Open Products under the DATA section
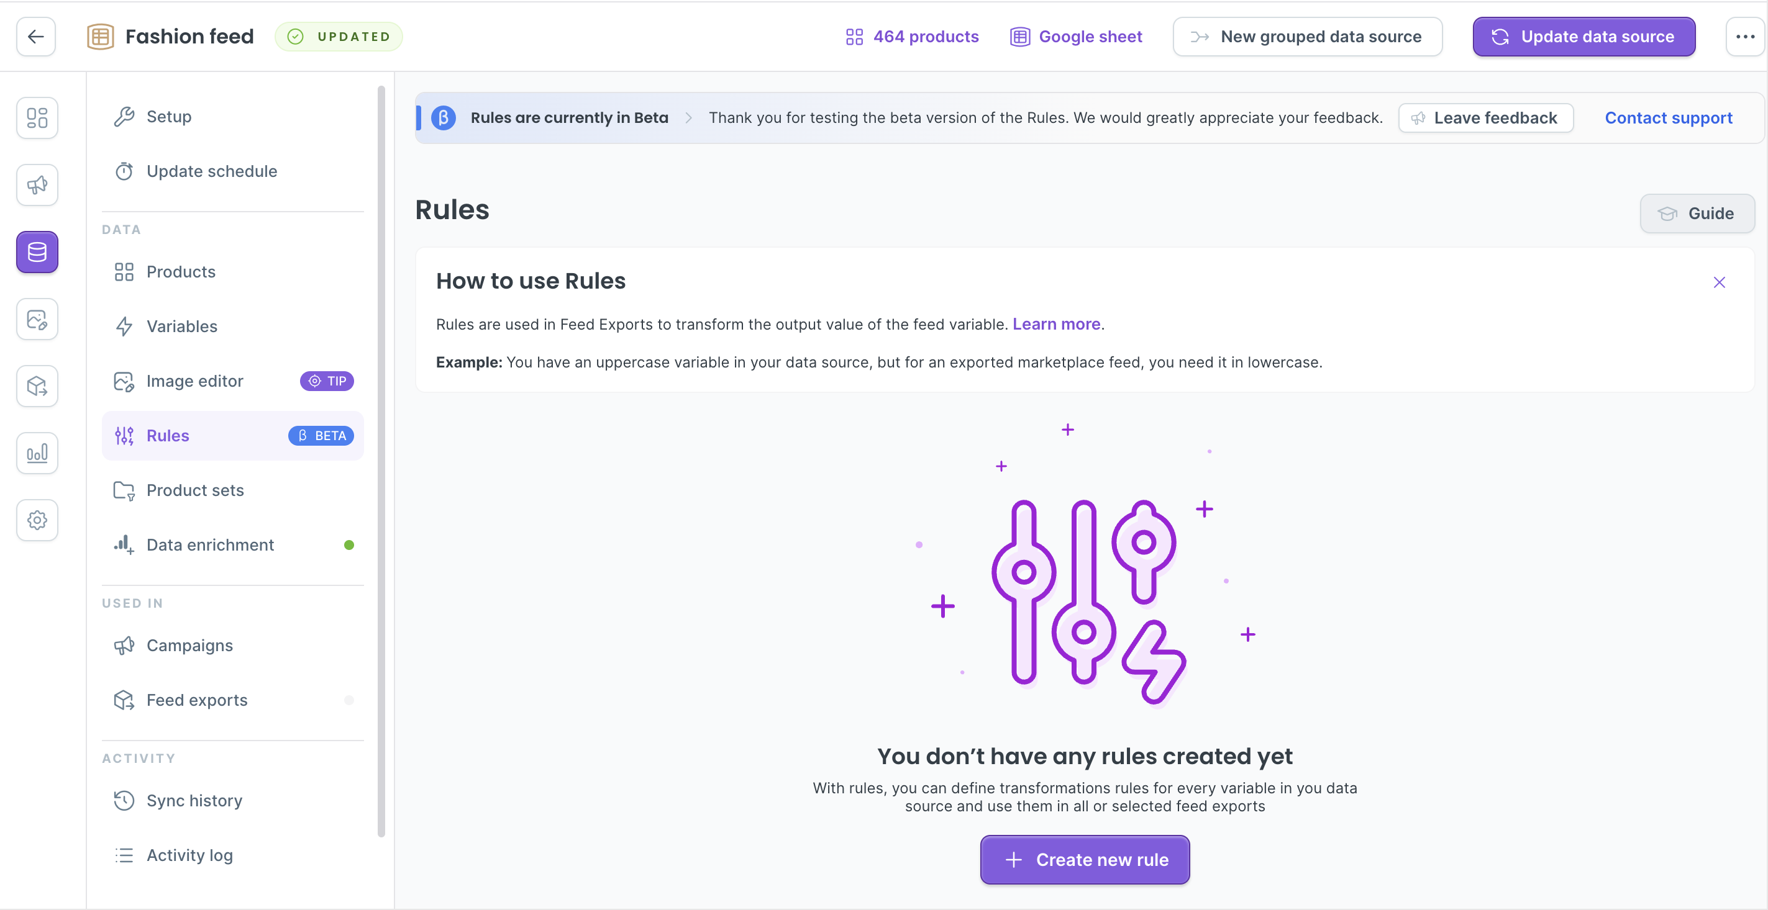Viewport: 1768px width, 910px height. pos(181,271)
